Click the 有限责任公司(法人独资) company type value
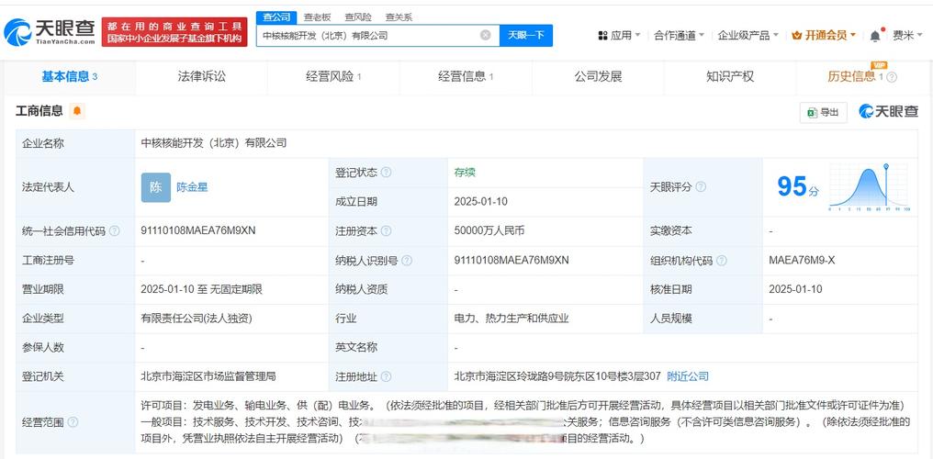This screenshot has height=459, width=933. [197, 319]
